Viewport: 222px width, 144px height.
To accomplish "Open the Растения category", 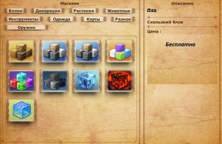I will pos(84,11).
